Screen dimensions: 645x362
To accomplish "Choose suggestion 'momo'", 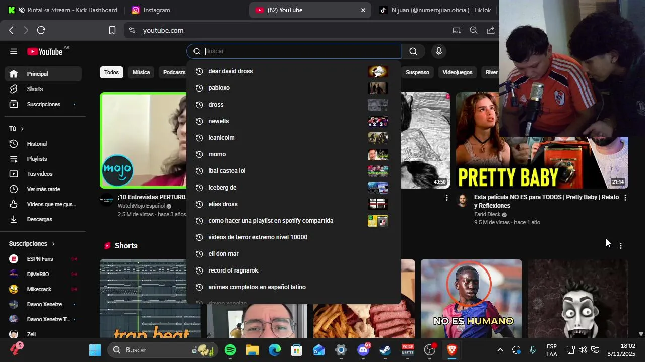I will tap(294, 154).
